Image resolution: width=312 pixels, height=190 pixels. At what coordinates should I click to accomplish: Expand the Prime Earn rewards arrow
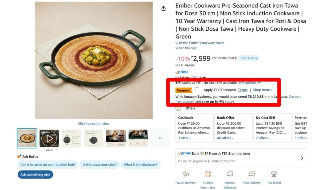pyautogui.click(x=302, y=158)
